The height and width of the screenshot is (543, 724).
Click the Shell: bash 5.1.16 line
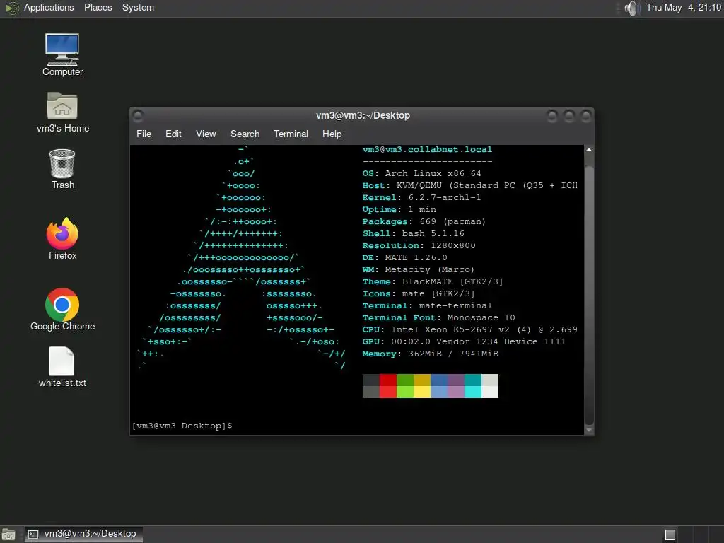(x=413, y=233)
